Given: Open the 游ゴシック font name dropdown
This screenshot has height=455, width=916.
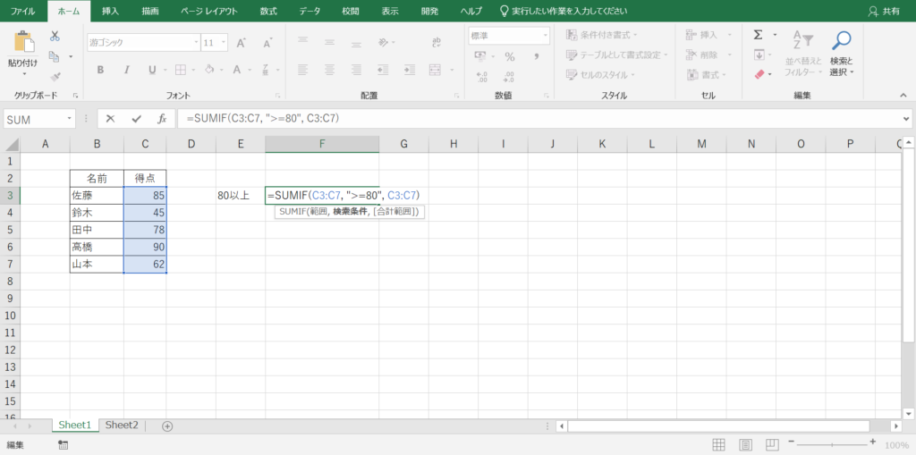Looking at the screenshot, I should pyautogui.click(x=196, y=42).
